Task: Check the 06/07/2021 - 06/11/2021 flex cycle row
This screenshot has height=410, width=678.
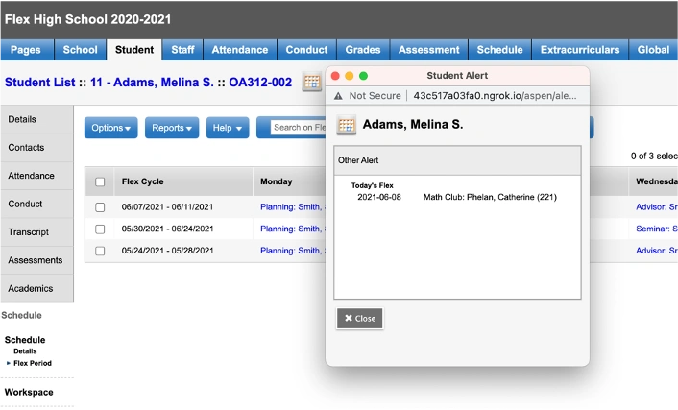Action: (x=100, y=206)
